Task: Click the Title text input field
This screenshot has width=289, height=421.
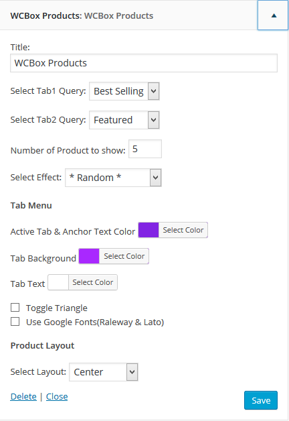Action: pos(144,63)
